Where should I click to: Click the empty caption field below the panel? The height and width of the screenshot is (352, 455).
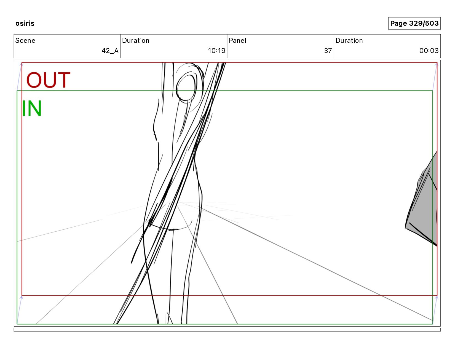point(227,330)
